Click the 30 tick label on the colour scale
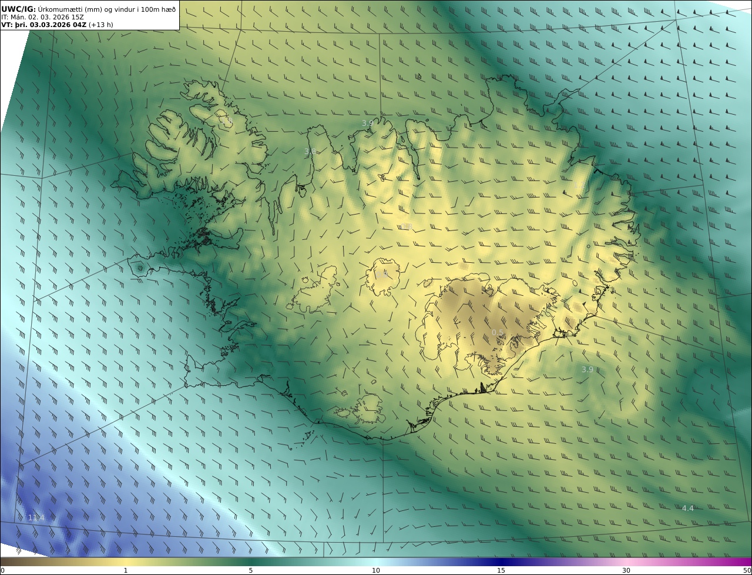The image size is (752, 575). [x=626, y=570]
